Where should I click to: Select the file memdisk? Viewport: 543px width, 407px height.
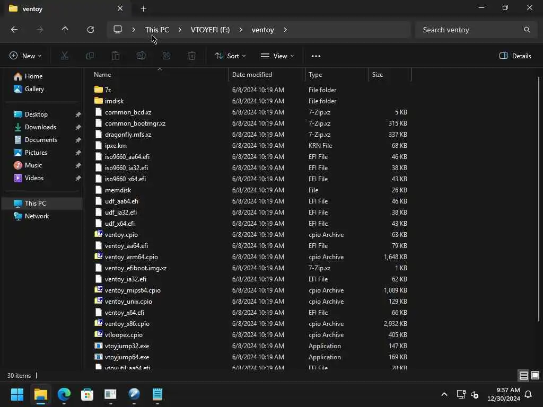(118, 190)
